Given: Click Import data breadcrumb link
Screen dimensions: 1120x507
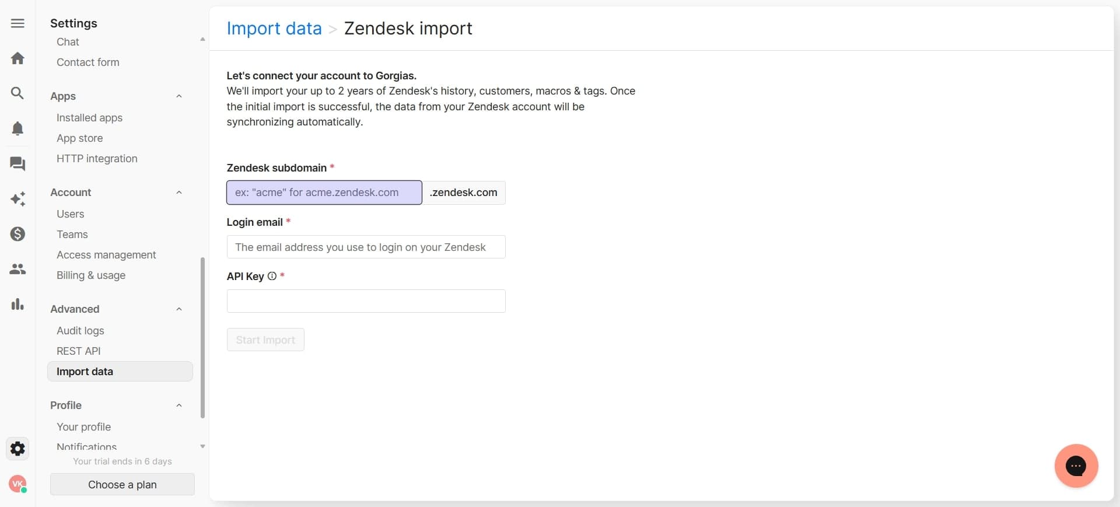Looking at the screenshot, I should [x=274, y=28].
